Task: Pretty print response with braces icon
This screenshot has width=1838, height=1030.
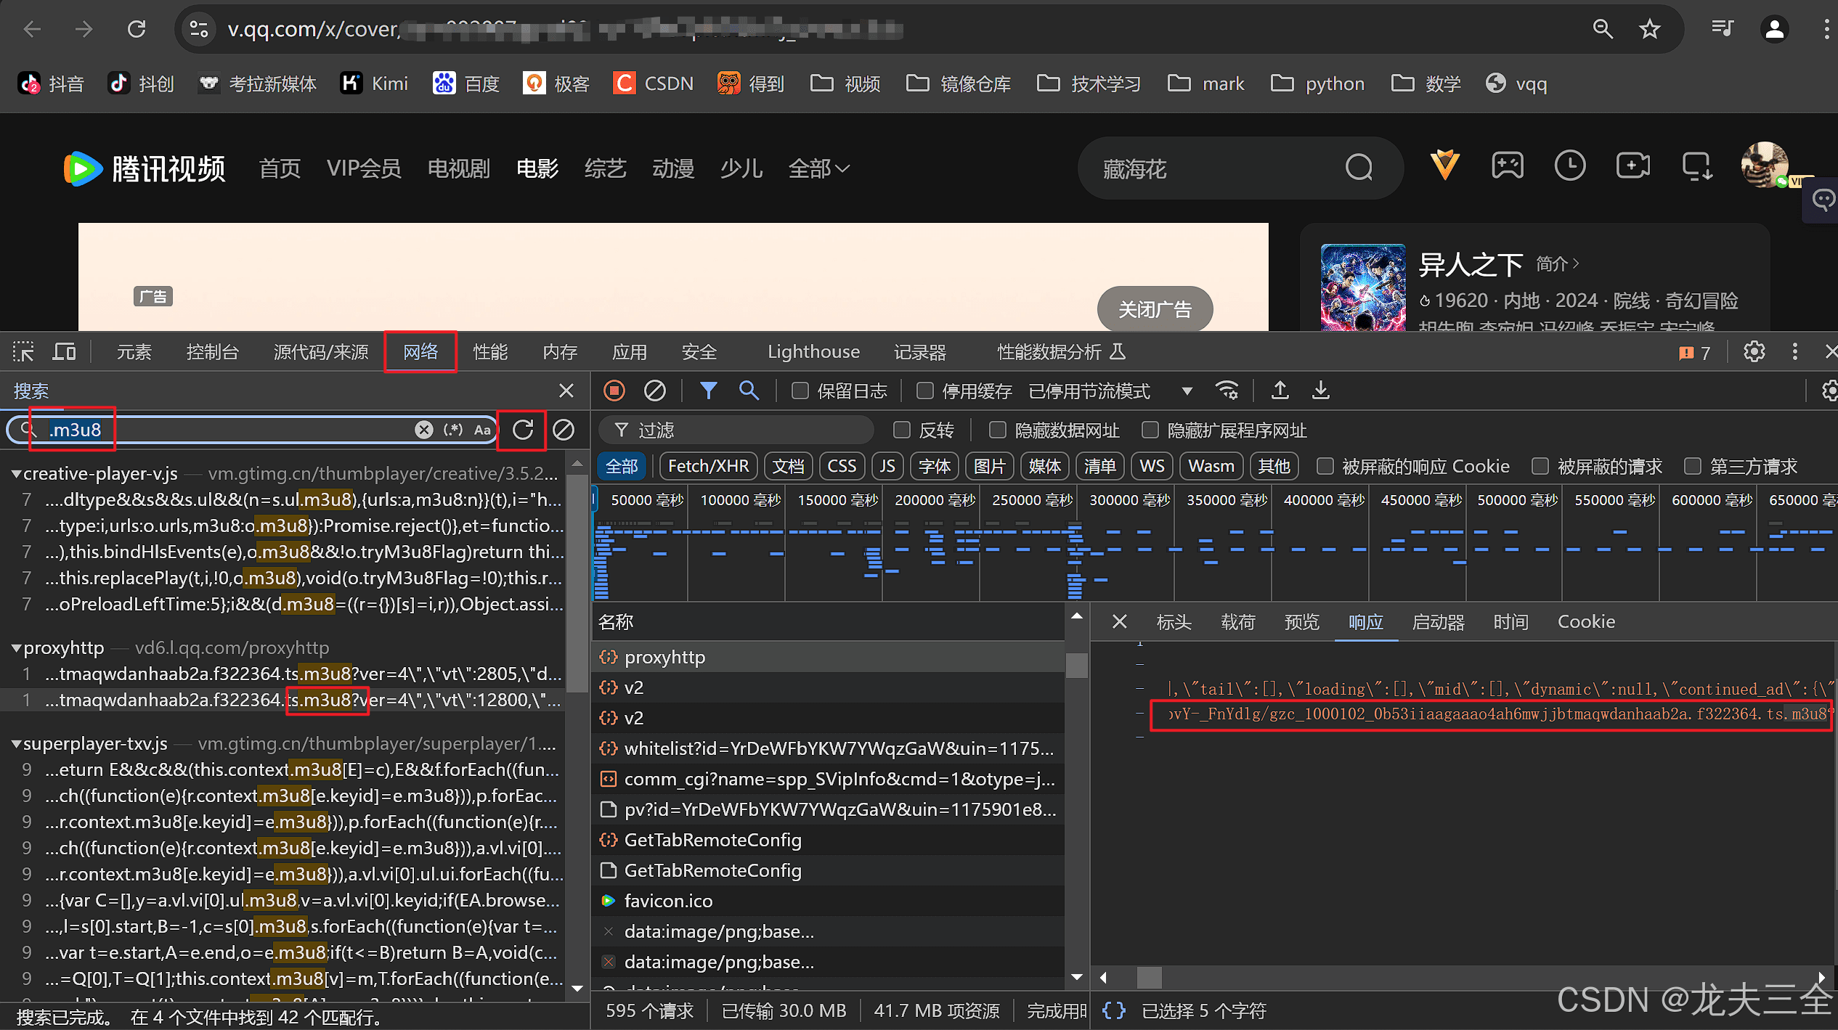Action: coord(1114,1010)
